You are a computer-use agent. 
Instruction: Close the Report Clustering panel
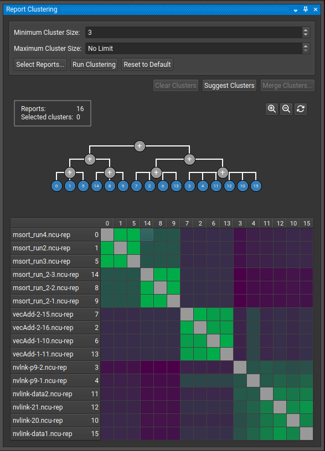pyautogui.click(x=316, y=9)
